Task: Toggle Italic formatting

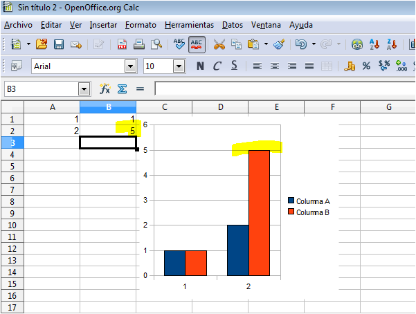Action: 217,66
